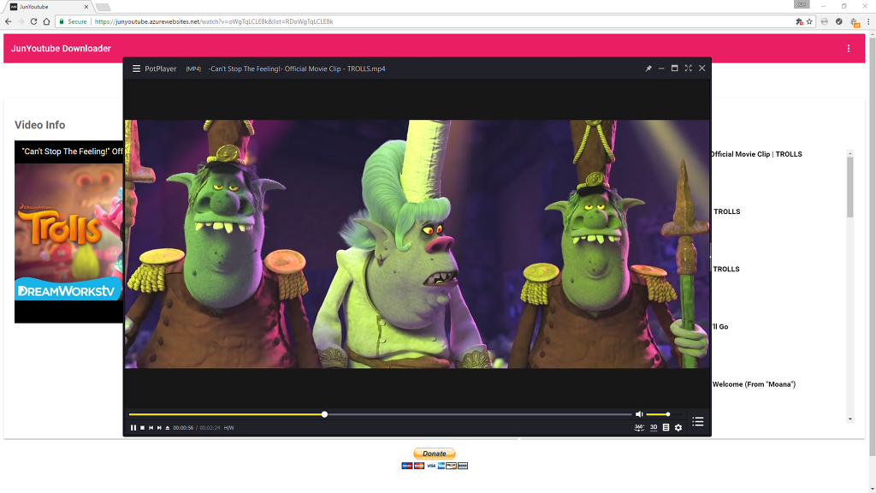Click the grey round extension icon
Viewport: 876px width, 493px height.
824,21
